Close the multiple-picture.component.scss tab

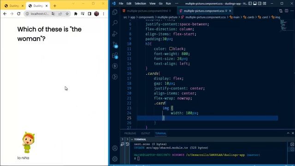[230, 11]
